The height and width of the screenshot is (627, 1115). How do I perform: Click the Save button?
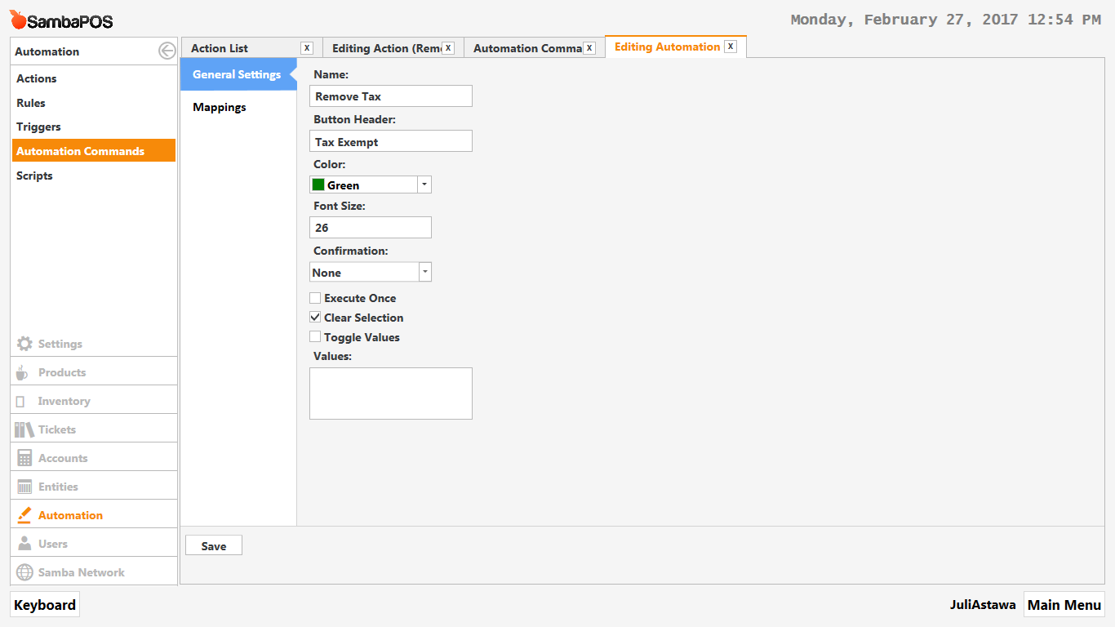(214, 546)
